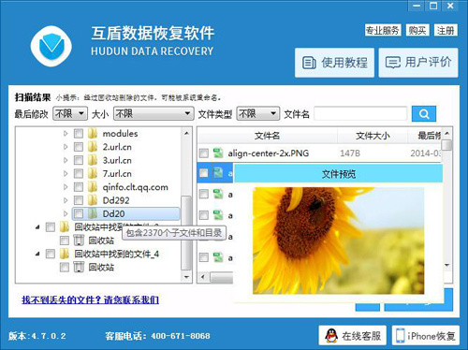This screenshot has height=350, width=468.
Task: Click 找不到丢失的文件 contact link
Action: (90, 300)
